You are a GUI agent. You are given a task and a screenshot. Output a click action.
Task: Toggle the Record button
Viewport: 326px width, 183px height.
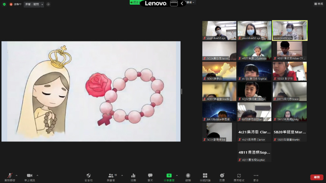(x=188, y=177)
